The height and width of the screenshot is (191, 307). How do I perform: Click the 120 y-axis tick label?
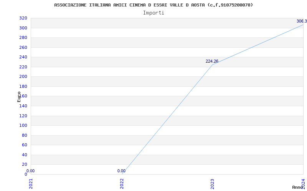coord(23,116)
